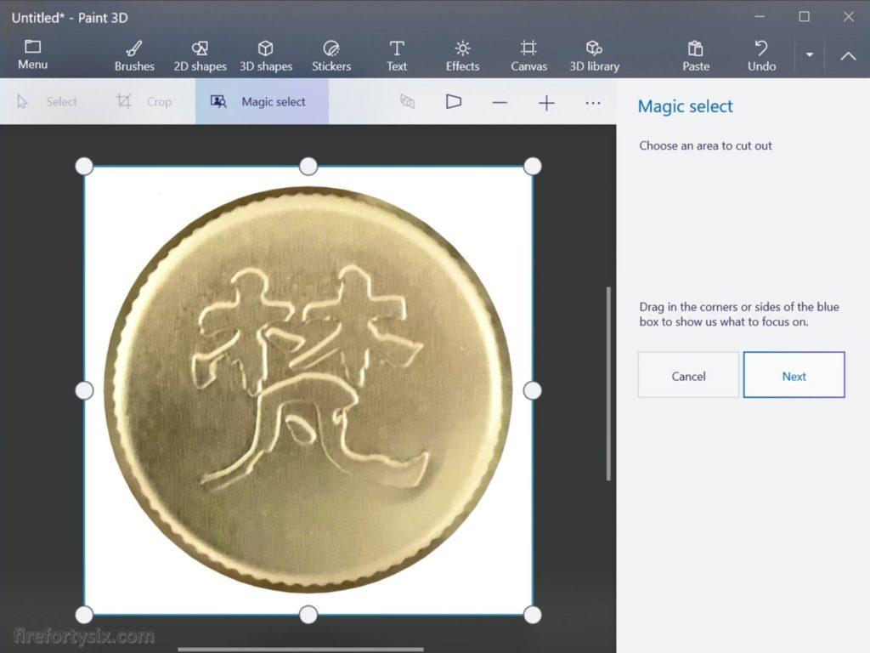Browse the 3D library
870x653 pixels.
click(x=593, y=54)
